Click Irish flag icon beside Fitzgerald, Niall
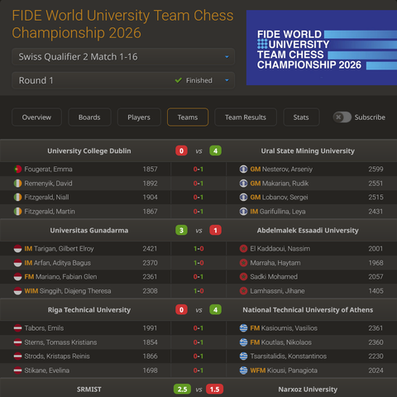397x397 pixels. [17, 197]
